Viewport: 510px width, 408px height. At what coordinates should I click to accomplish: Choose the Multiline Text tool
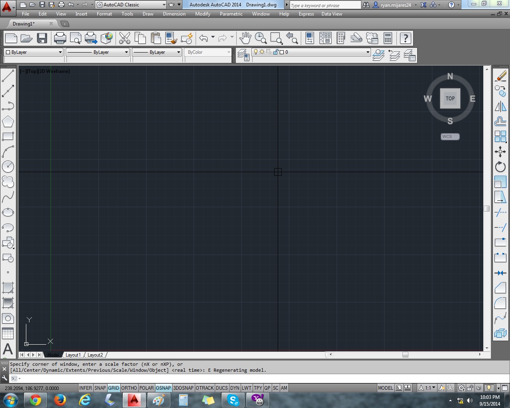click(8, 349)
